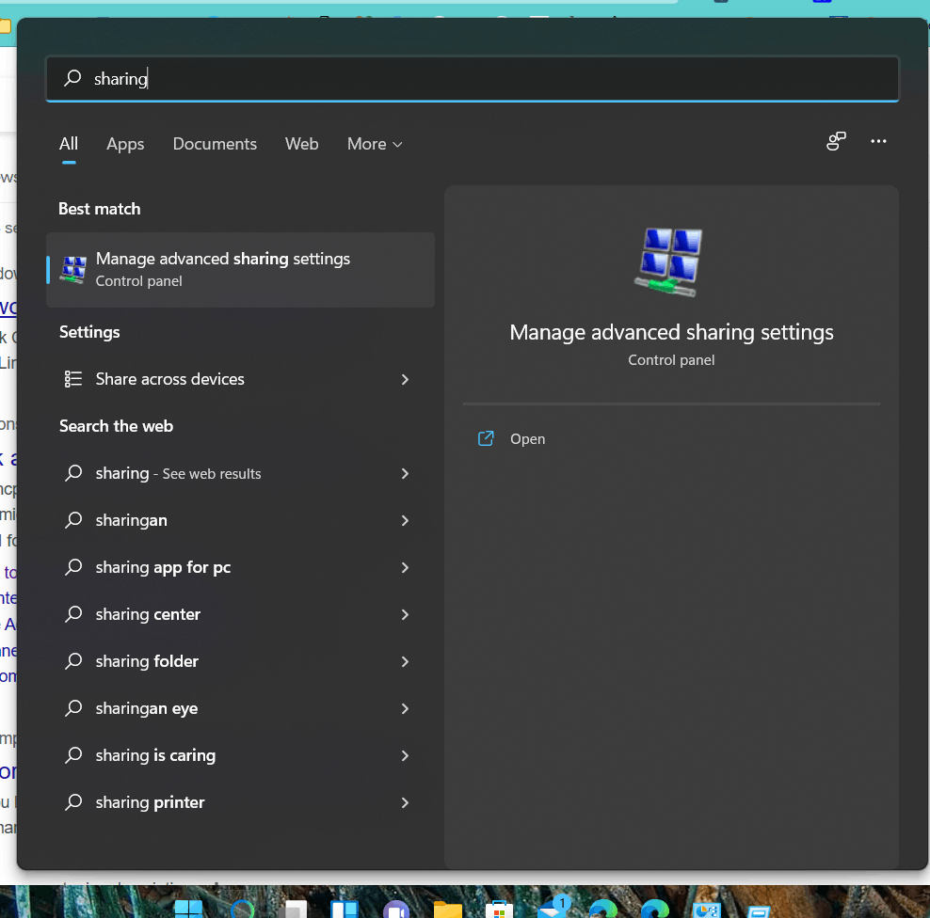Select sharing folder web suggestion
Screen dimensions: 930x918
(147, 661)
